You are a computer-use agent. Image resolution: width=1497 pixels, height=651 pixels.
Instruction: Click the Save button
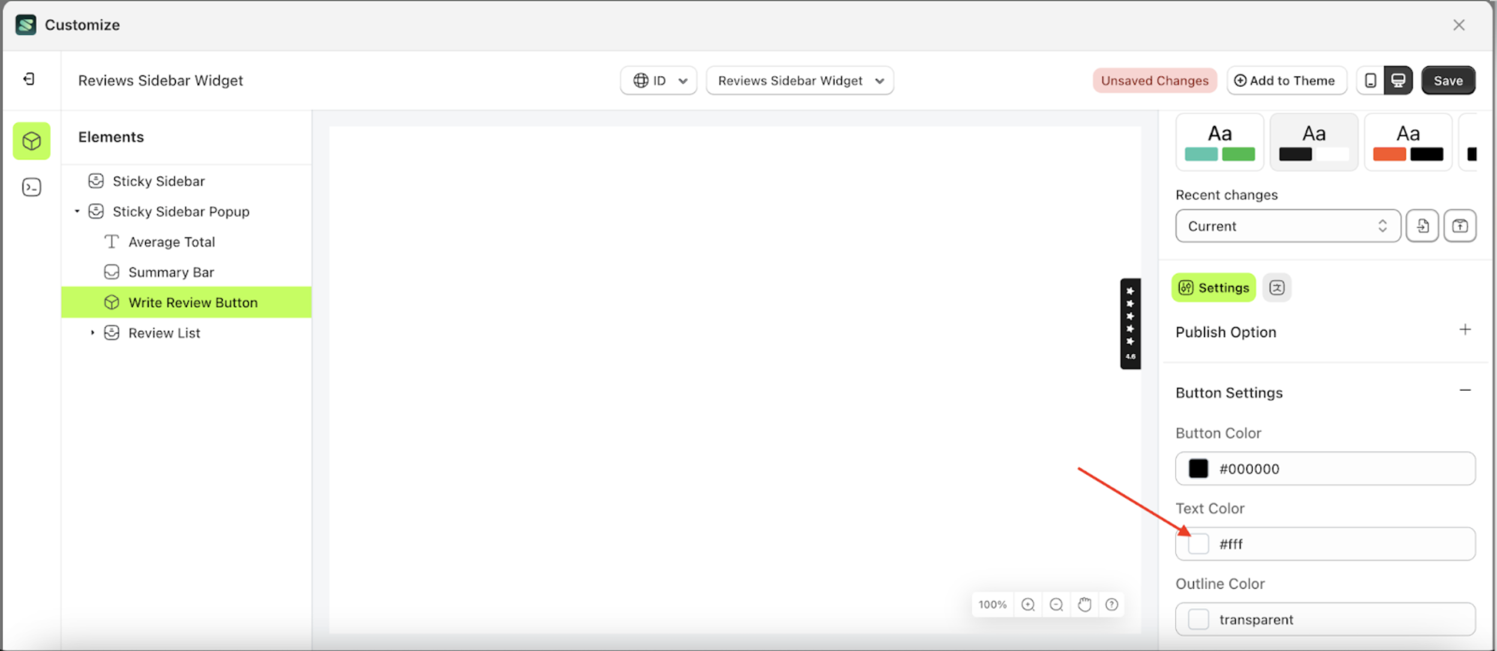click(x=1448, y=80)
